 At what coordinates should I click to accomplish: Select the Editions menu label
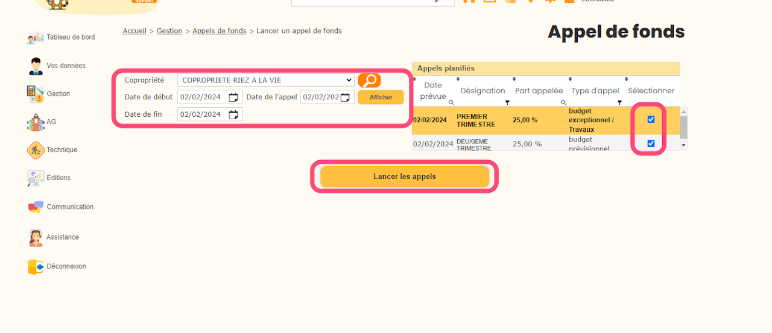(59, 178)
